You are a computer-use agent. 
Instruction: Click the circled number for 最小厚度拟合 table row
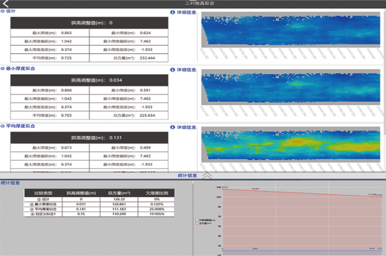[x=31, y=204]
